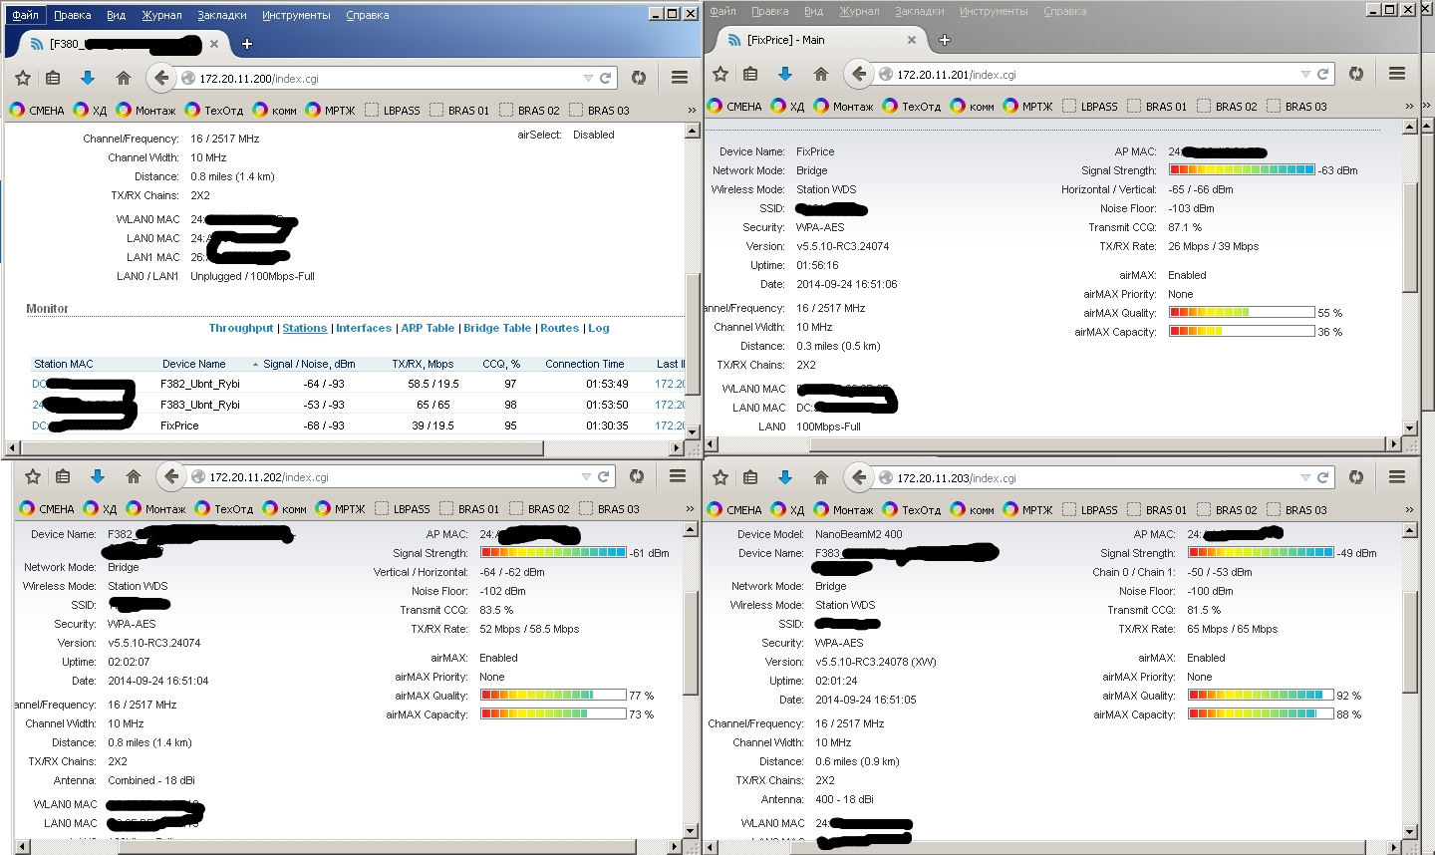Open the Журнал menu in the top-left window
The image size is (1435, 855).
(x=161, y=15)
